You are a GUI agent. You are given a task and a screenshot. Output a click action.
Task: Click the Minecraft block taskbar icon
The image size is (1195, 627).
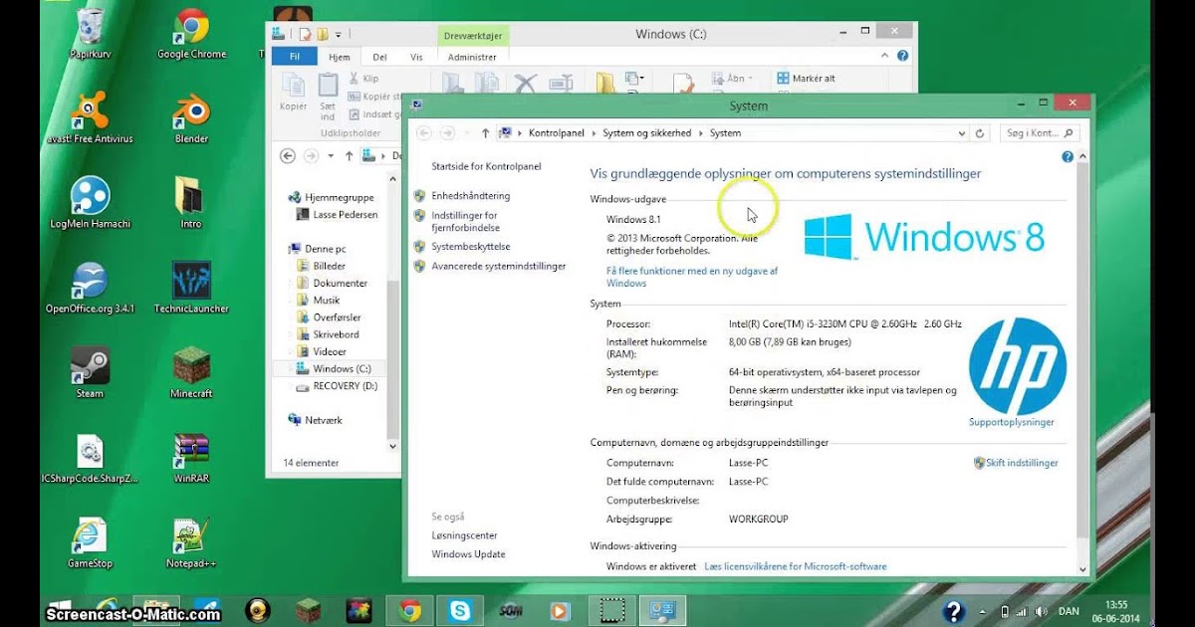point(309,610)
